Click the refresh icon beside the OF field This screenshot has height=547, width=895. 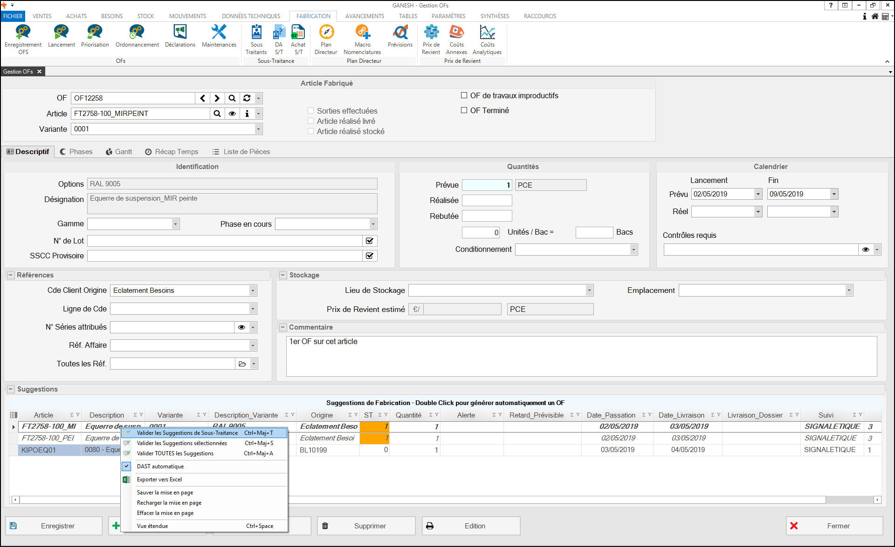247,98
